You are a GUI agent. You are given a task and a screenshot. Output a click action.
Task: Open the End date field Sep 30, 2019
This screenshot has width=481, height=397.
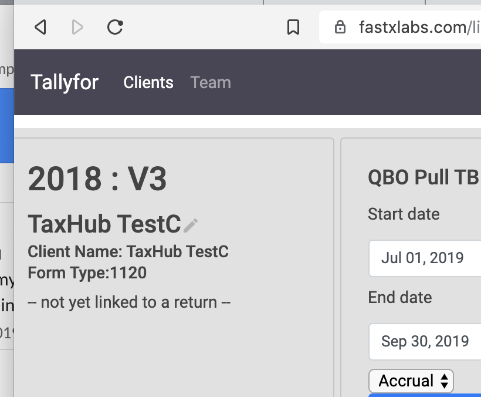point(425,341)
